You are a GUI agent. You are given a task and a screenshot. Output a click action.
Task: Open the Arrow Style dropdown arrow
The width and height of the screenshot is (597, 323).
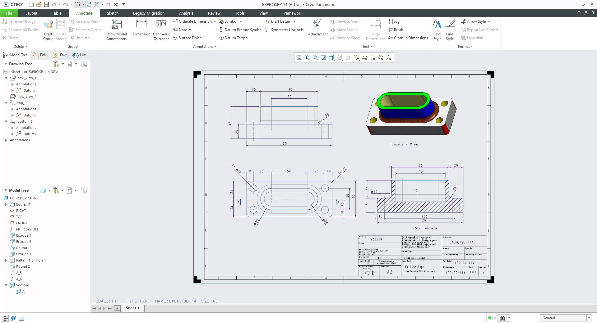point(489,21)
